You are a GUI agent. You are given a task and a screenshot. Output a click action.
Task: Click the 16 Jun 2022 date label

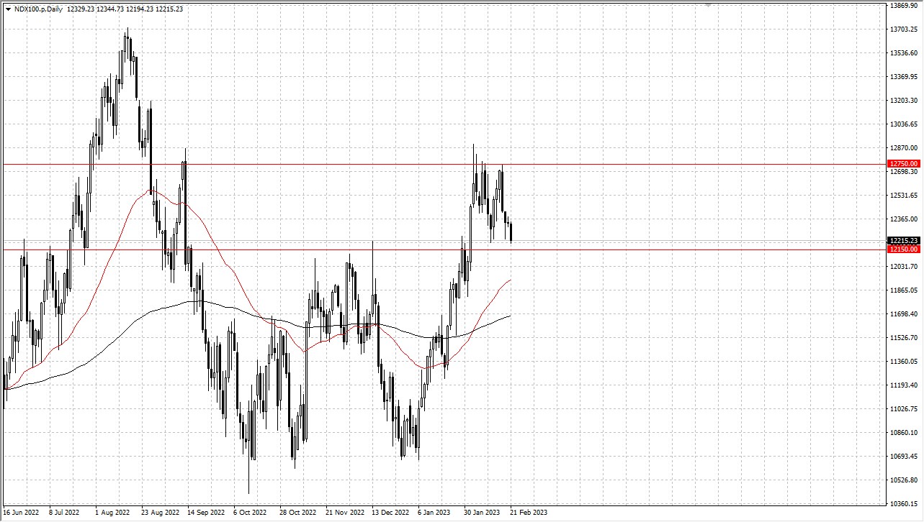[x=20, y=513]
